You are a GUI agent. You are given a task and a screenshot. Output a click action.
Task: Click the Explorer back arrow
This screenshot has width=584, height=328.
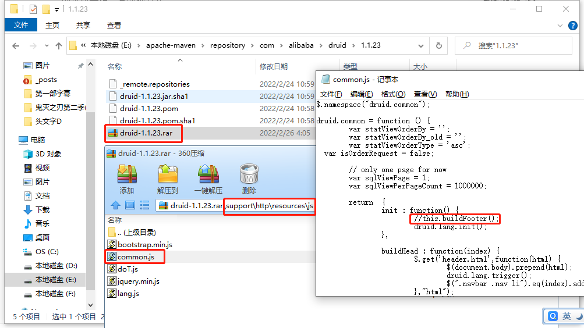tap(16, 46)
